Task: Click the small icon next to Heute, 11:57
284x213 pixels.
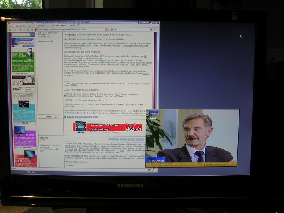Action: 44,116
